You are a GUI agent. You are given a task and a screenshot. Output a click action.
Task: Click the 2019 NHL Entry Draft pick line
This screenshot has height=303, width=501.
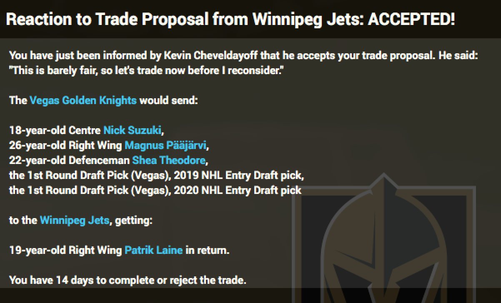[156, 175]
